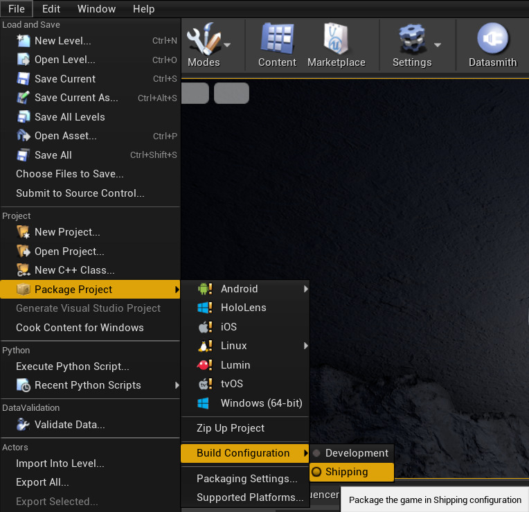Screen dimensions: 529x512
Task: Open the Content browser toolbar icon
Action: coord(277,40)
